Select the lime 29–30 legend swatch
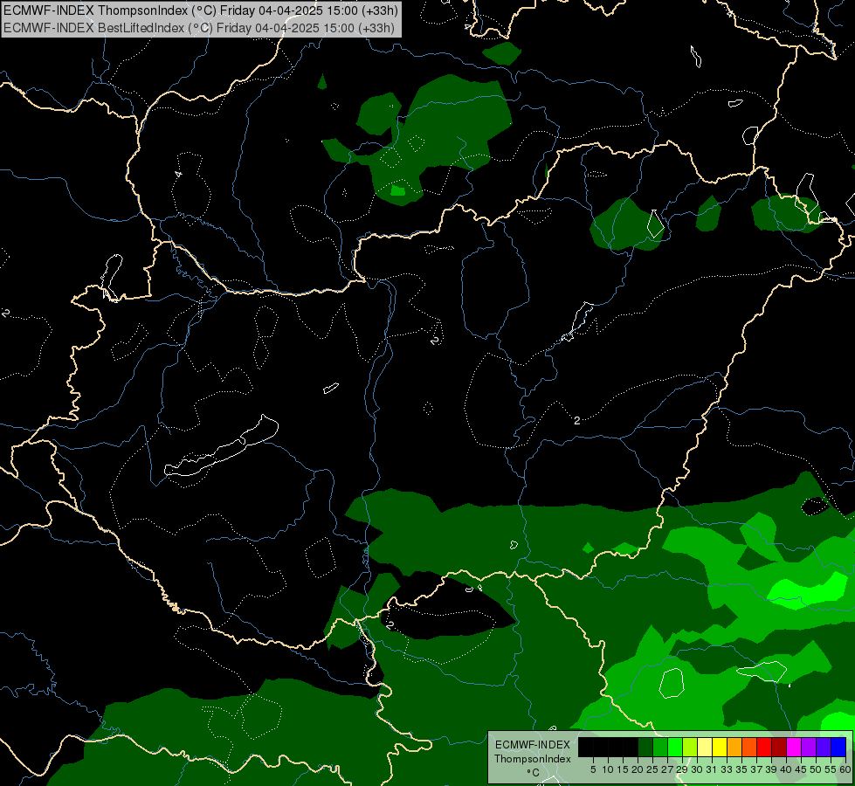 690,747
